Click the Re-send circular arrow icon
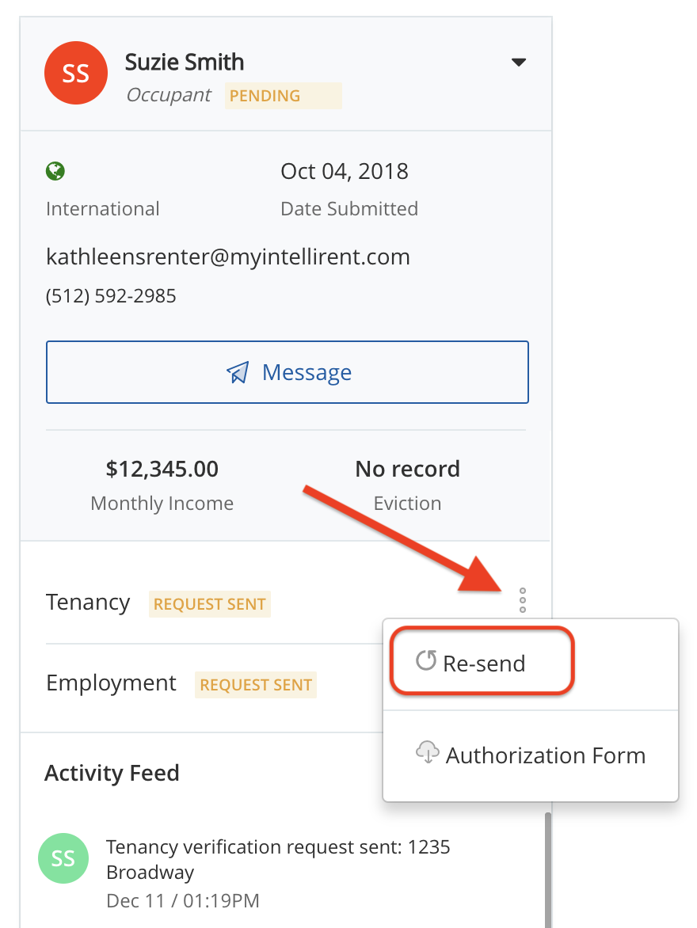Image resolution: width=697 pixels, height=928 pixels. tap(426, 660)
